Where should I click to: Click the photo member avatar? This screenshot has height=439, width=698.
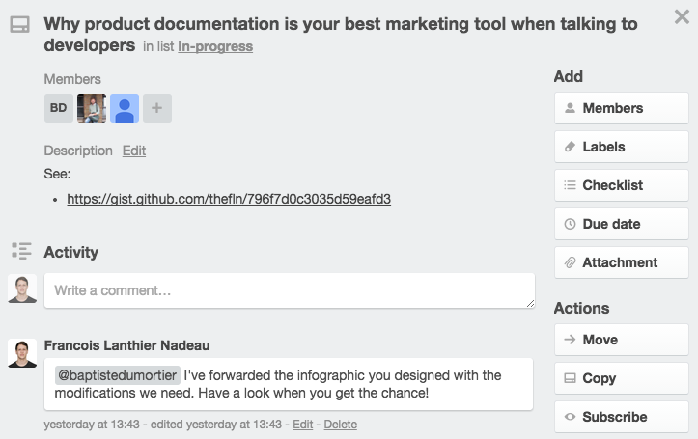92,108
